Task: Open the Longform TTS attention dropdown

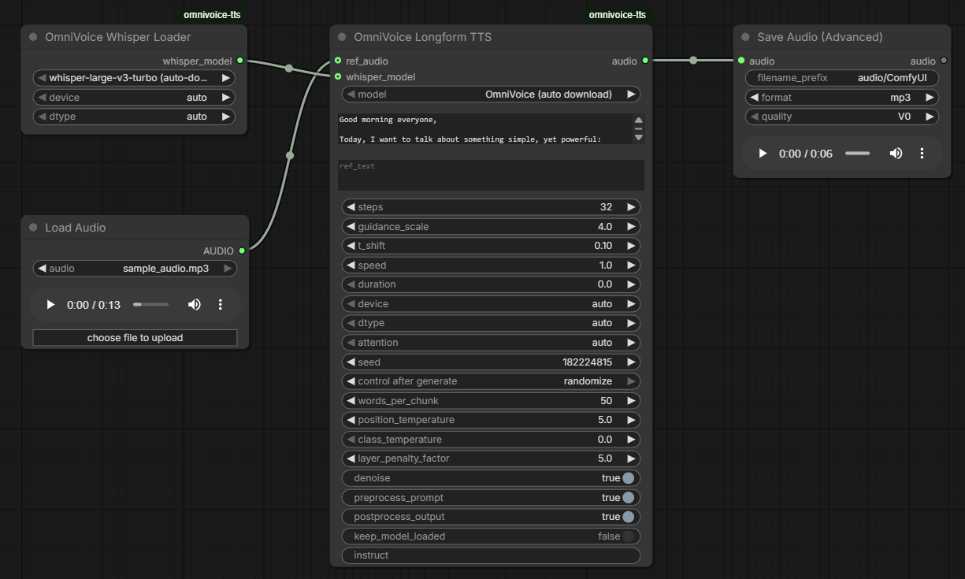Action: click(x=491, y=343)
